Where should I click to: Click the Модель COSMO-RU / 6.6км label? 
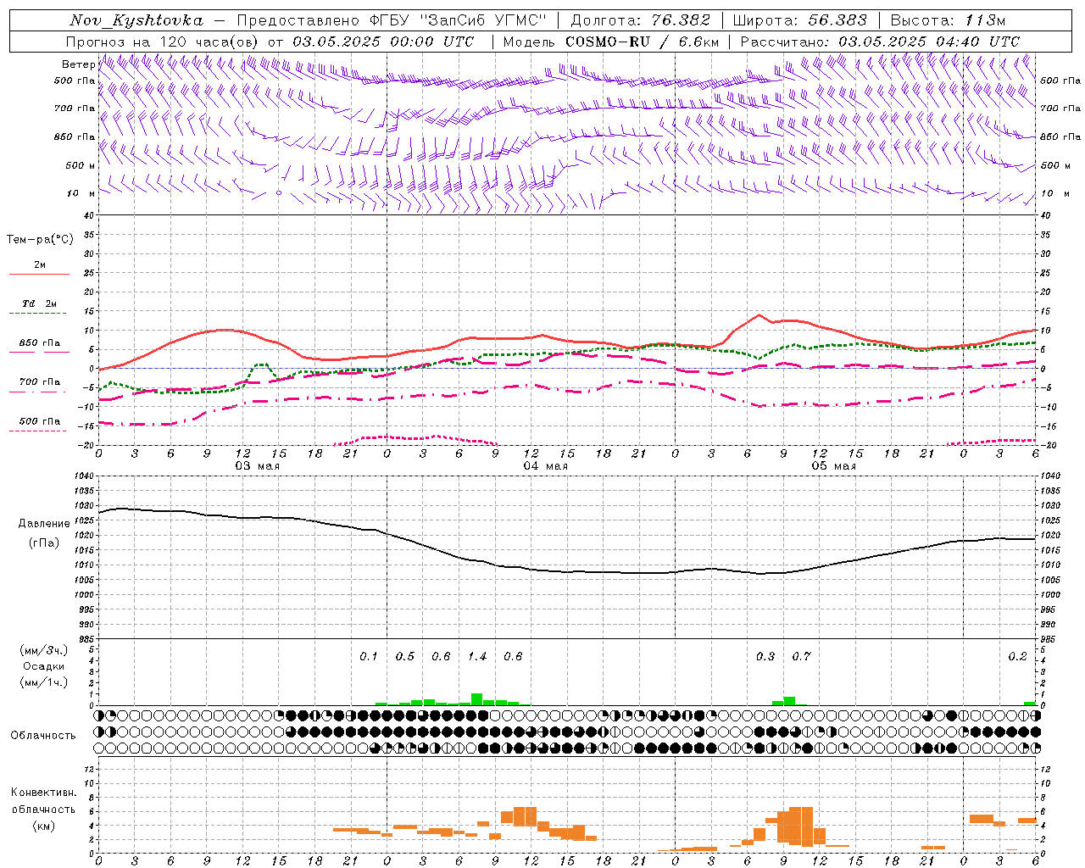coord(611,42)
